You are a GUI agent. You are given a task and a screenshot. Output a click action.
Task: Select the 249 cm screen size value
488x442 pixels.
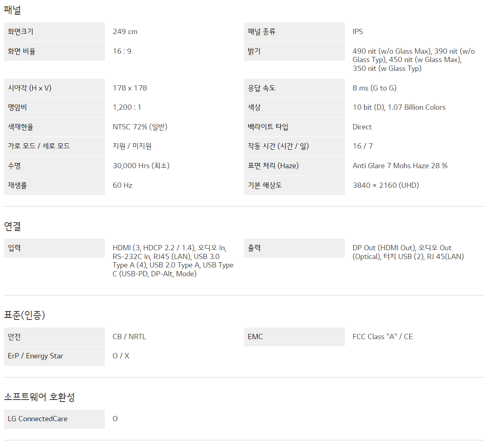[x=125, y=32]
